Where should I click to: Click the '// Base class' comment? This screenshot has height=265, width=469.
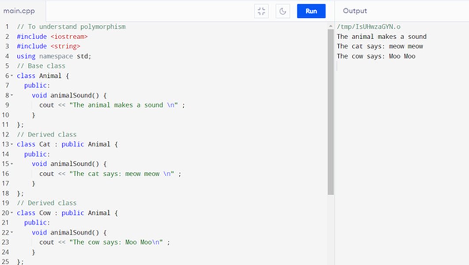[x=41, y=66]
